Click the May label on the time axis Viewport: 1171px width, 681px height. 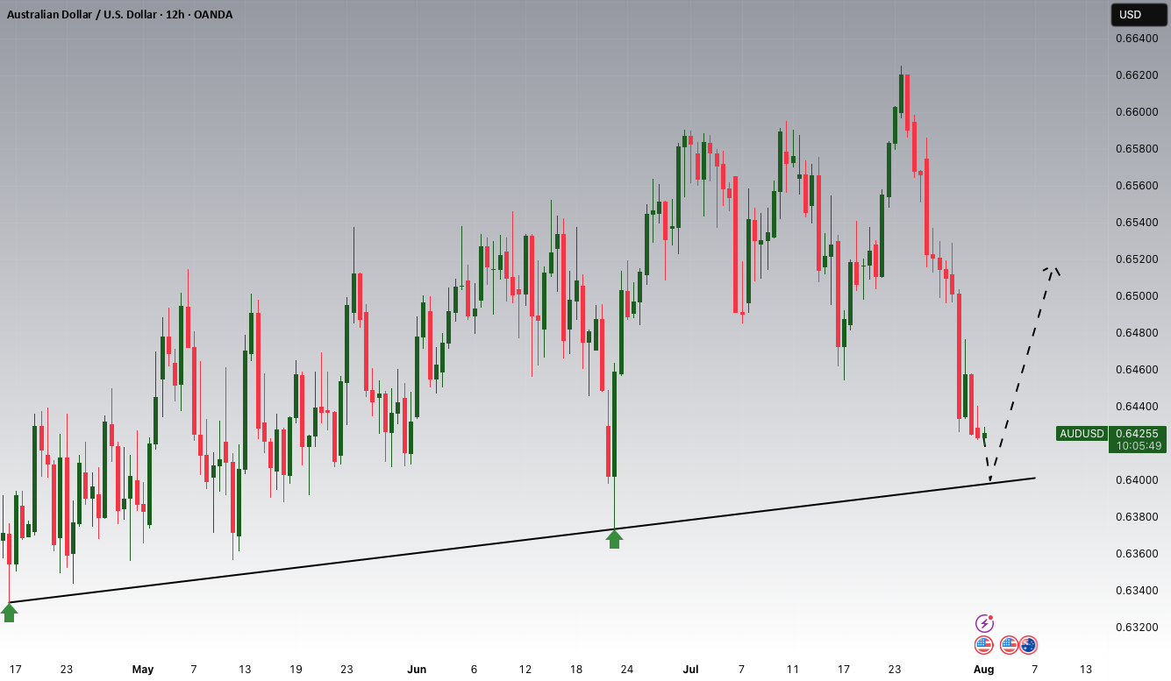143,670
